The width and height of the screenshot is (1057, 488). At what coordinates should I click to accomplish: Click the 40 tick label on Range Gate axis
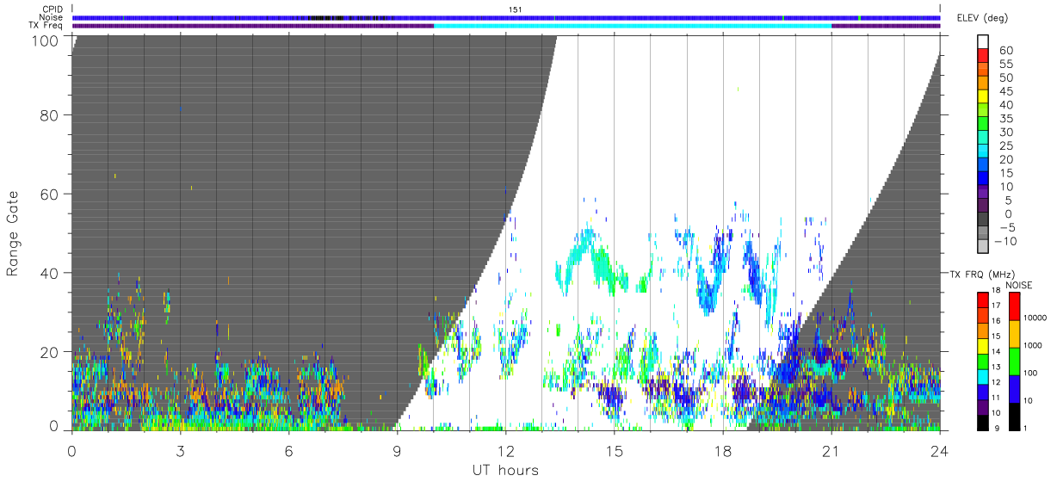(x=51, y=273)
